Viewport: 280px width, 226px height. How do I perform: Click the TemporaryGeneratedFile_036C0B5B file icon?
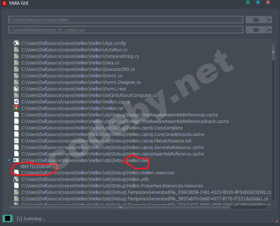tap(16, 192)
